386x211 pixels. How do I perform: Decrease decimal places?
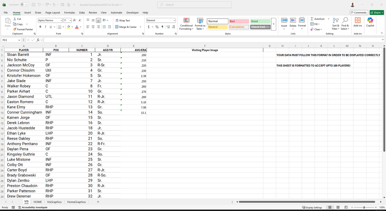(x=173, y=27)
